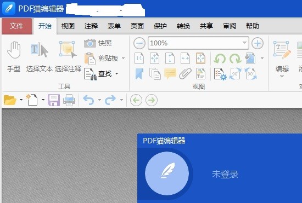Click the Edit content tool
Viewport: 302px width, 203px height.
coord(282,56)
